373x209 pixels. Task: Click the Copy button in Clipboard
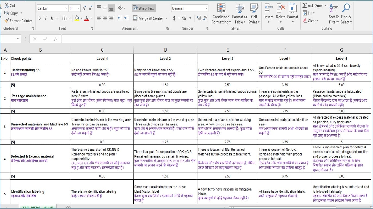(13, 13)
